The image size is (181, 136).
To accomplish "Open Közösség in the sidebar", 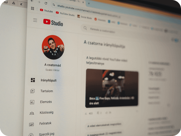I will (x=46, y=112).
